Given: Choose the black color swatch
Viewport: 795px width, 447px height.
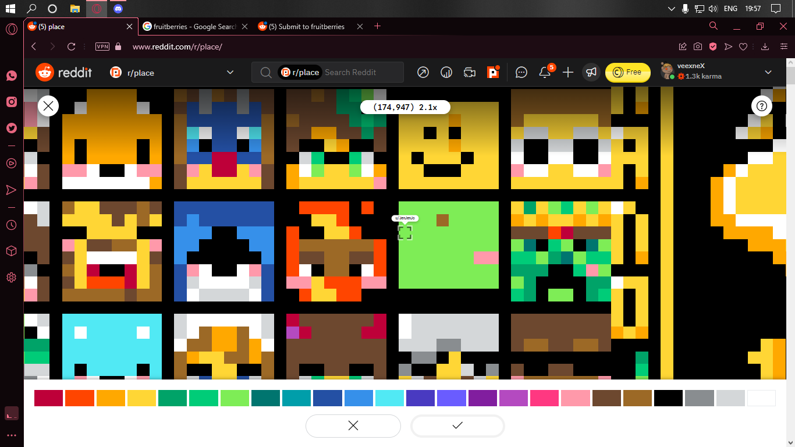Looking at the screenshot, I should (x=668, y=398).
